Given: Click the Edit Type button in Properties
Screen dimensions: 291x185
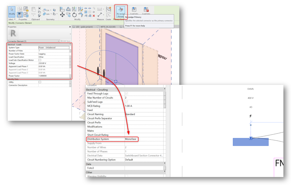Looking at the screenshot, I should pyautogui.click(x=65, y=41).
